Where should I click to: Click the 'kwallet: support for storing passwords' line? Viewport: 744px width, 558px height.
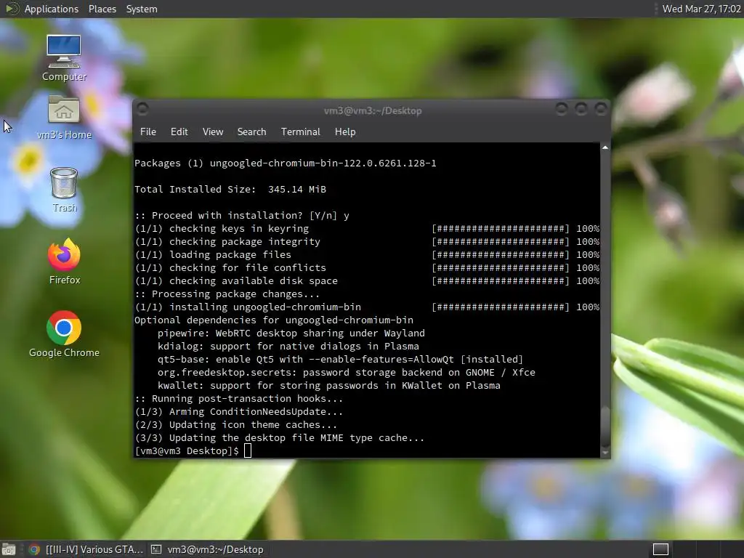point(329,386)
